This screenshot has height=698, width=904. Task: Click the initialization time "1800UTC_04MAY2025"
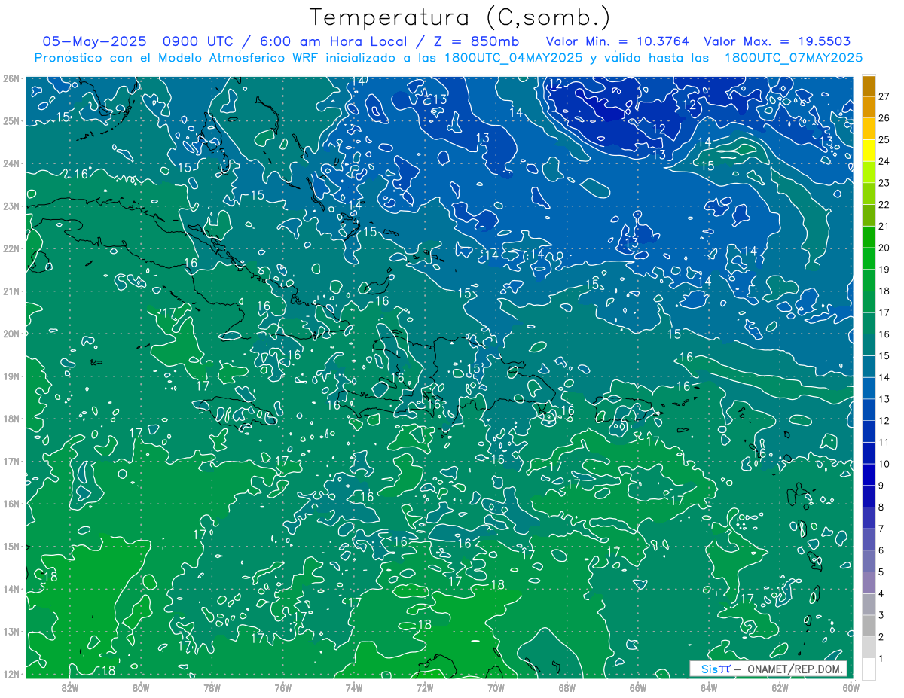(513, 57)
